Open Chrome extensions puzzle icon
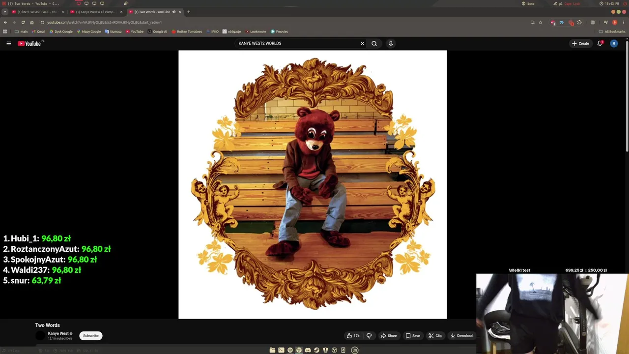The height and width of the screenshot is (354, 629). click(x=579, y=22)
